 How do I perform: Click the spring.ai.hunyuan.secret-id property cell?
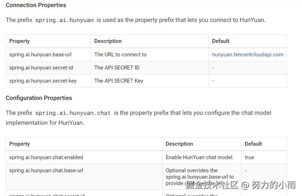coord(41,68)
